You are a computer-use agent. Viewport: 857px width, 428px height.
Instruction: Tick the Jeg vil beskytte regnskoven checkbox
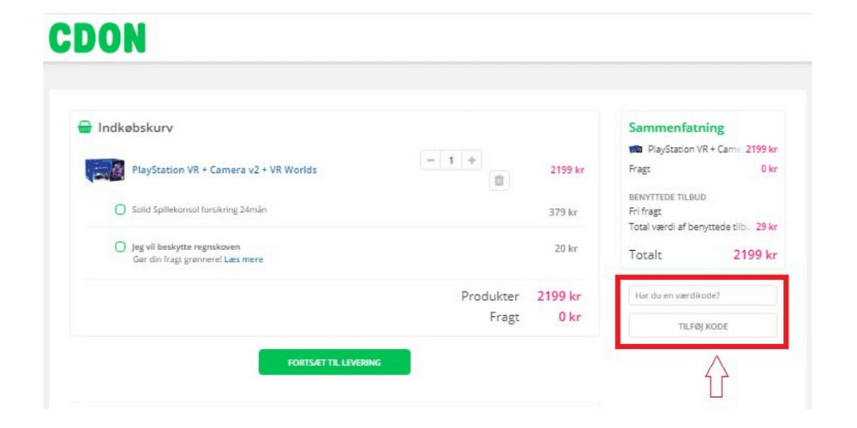120,247
